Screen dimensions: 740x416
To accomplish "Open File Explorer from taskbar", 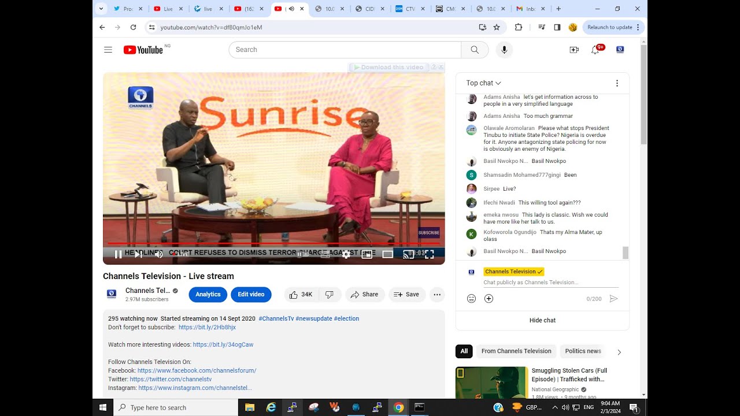I will coord(250,407).
